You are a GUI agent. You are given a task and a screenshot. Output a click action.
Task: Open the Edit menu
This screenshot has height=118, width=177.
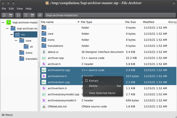tap(11, 9)
